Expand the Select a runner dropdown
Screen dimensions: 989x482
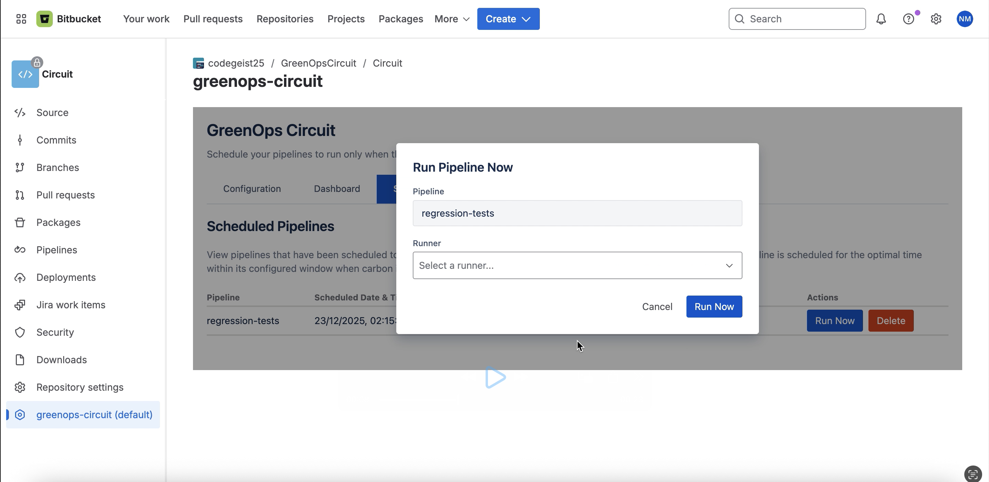[577, 265]
